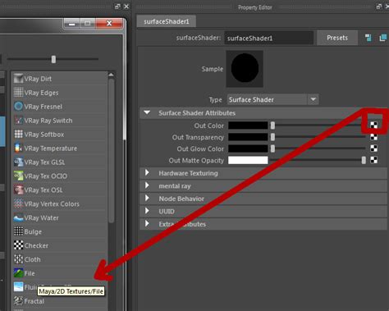Screen dimensions: 389x311
Task: Pick the Bulge texture icon
Action: [x=18, y=231]
